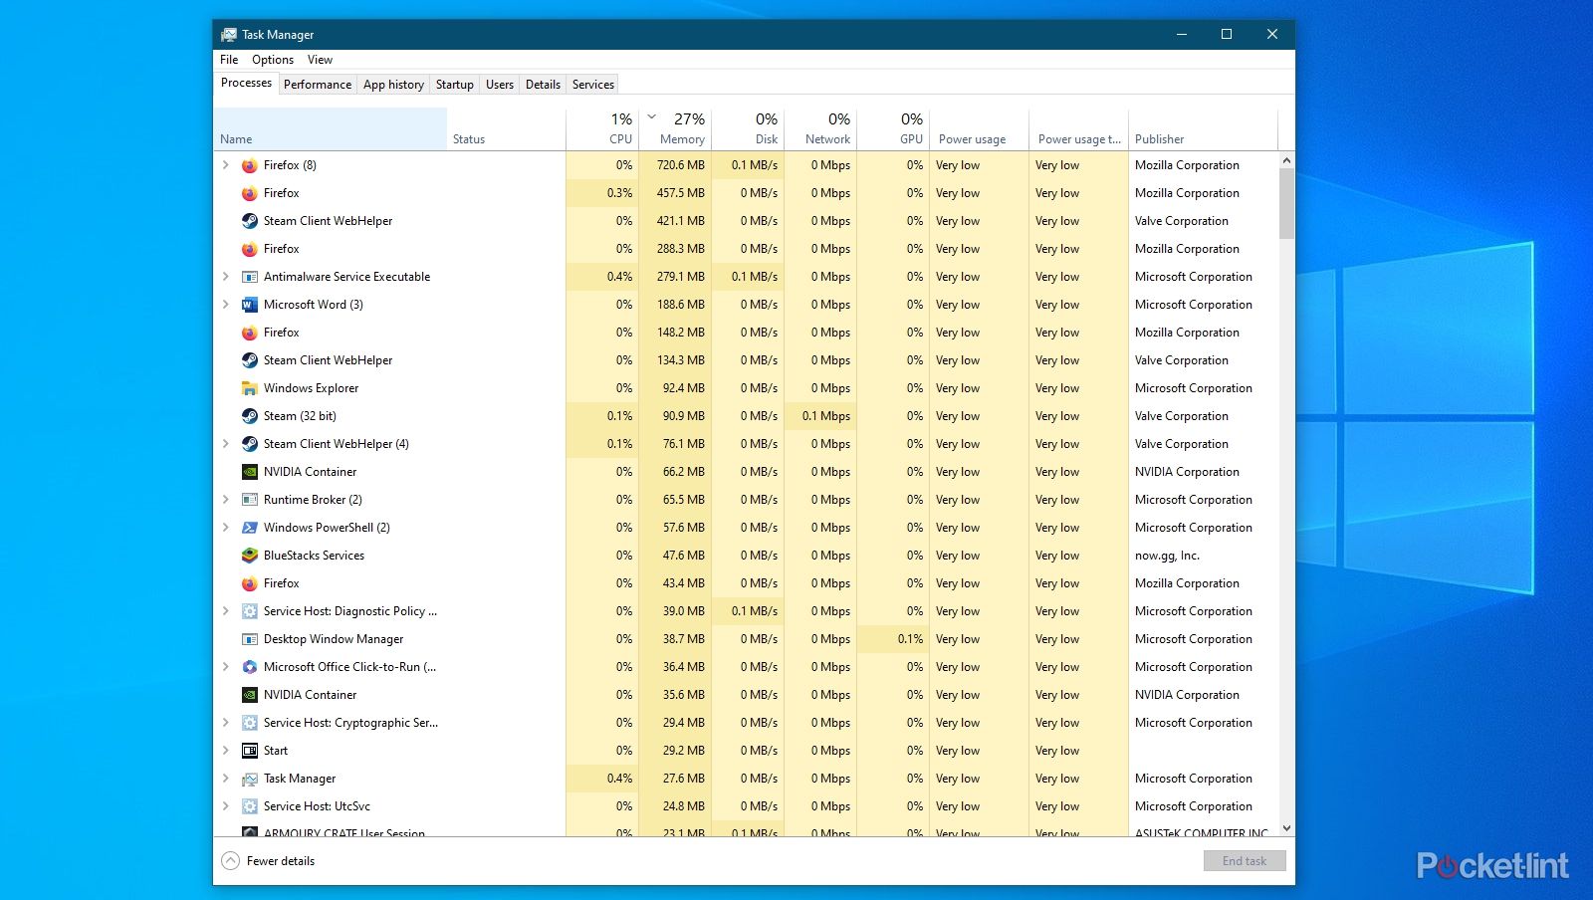Click the Steam Client WebHelper (4) icon
The height and width of the screenshot is (900, 1593).
[250, 444]
